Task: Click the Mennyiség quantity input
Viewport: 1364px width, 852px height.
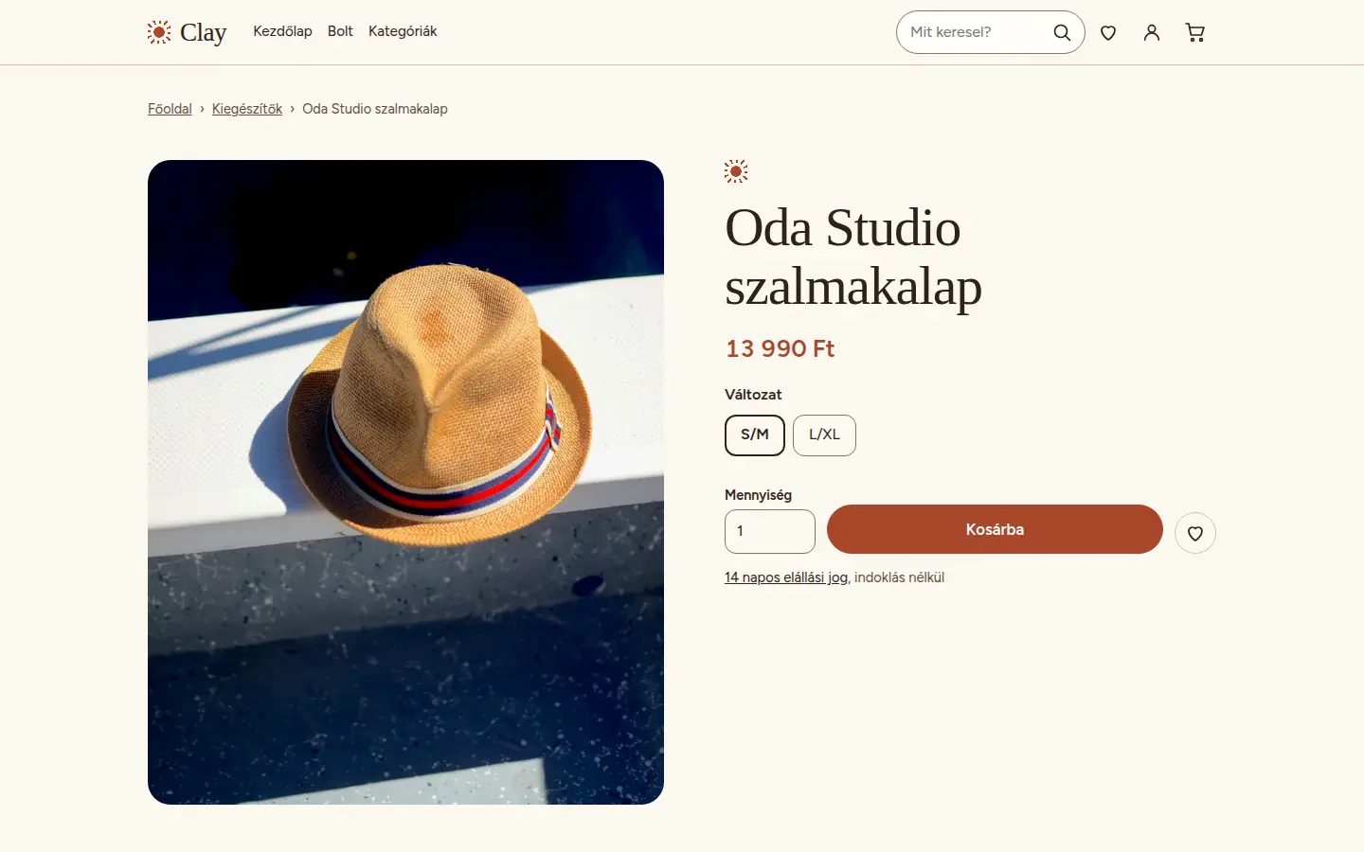Action: [770, 531]
